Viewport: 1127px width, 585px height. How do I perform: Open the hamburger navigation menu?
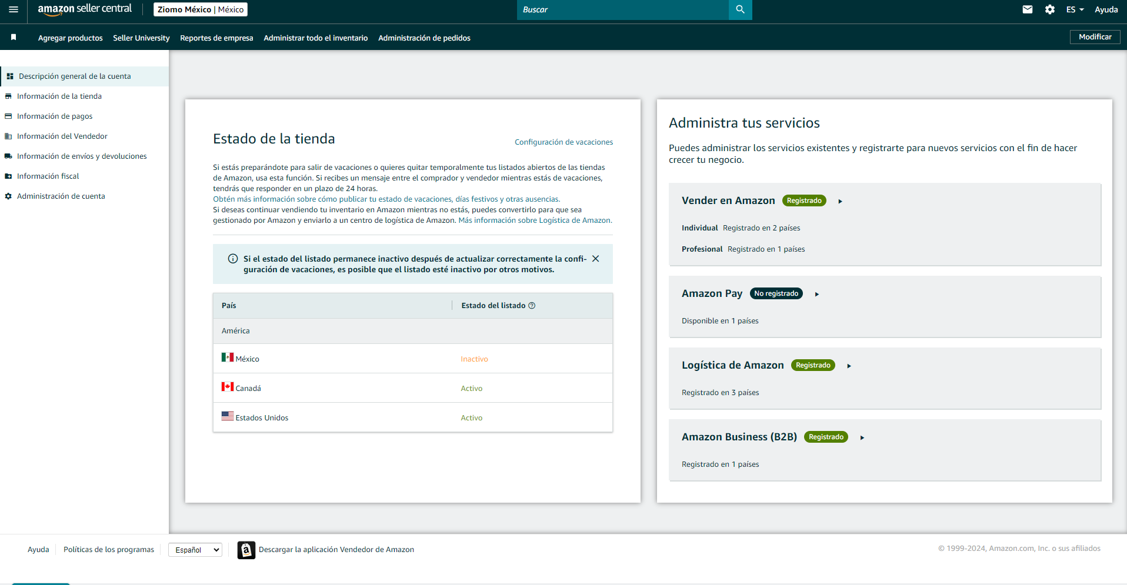pyautogui.click(x=14, y=9)
